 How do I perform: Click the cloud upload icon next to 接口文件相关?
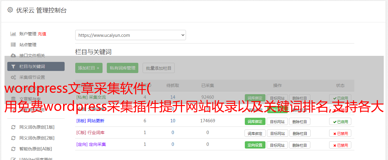[13, 56]
